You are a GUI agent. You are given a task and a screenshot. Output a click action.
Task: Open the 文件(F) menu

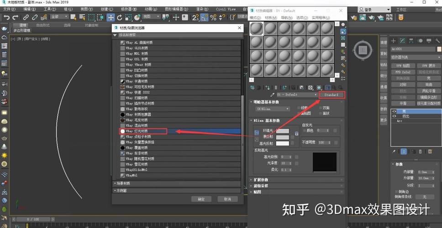click(9, 9)
